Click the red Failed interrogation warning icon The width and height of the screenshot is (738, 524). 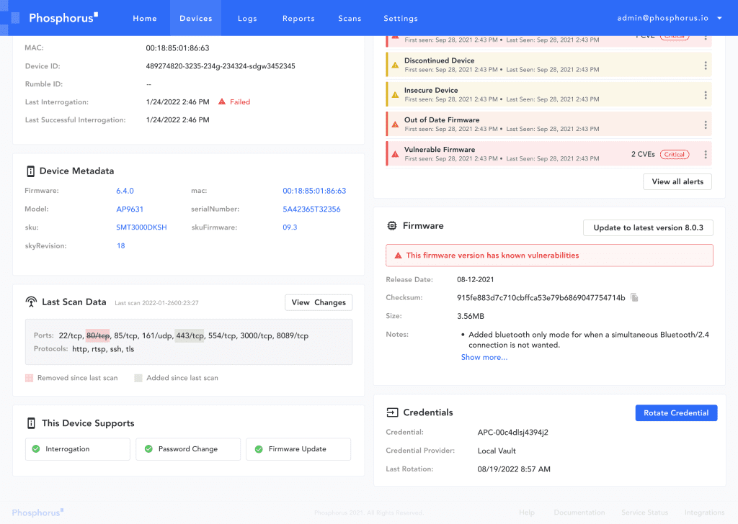coord(222,102)
